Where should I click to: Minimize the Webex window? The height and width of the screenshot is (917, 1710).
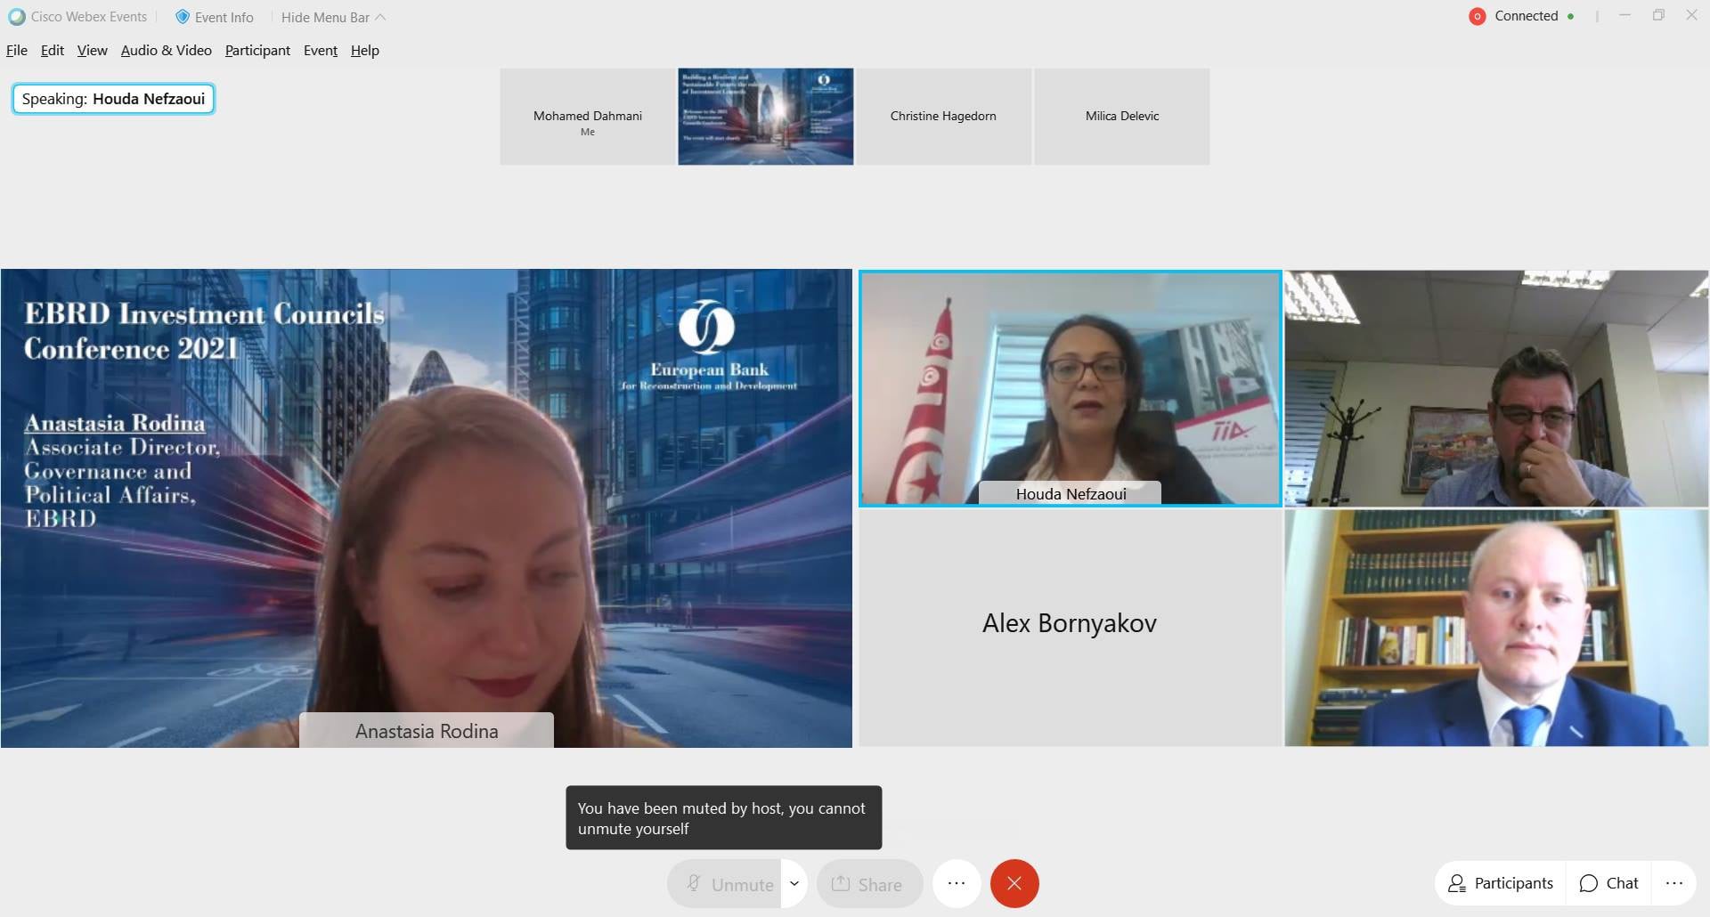click(x=1624, y=15)
